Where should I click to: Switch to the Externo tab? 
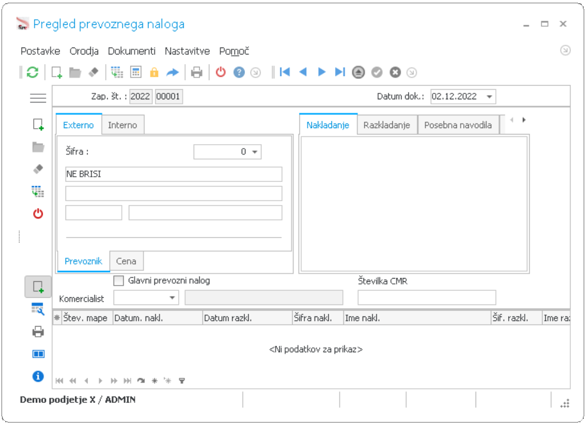coord(78,124)
